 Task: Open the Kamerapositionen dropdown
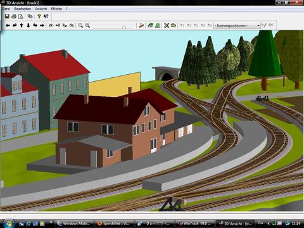click(x=237, y=25)
